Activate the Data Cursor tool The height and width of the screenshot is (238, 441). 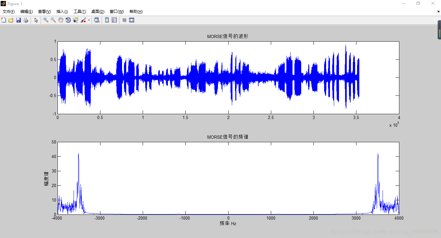pyautogui.click(x=76, y=20)
